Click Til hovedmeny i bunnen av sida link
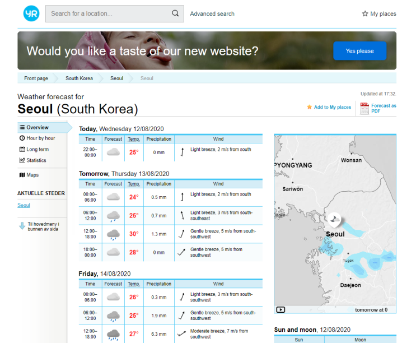 point(43,226)
